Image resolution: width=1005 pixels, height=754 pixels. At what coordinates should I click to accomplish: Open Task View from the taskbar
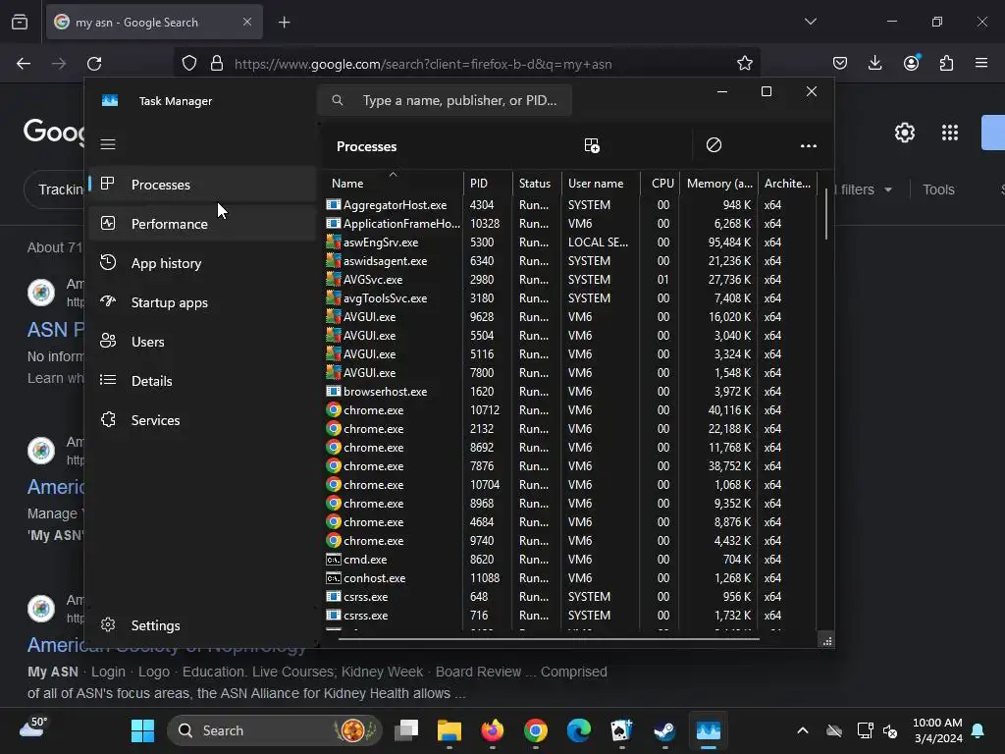(406, 730)
